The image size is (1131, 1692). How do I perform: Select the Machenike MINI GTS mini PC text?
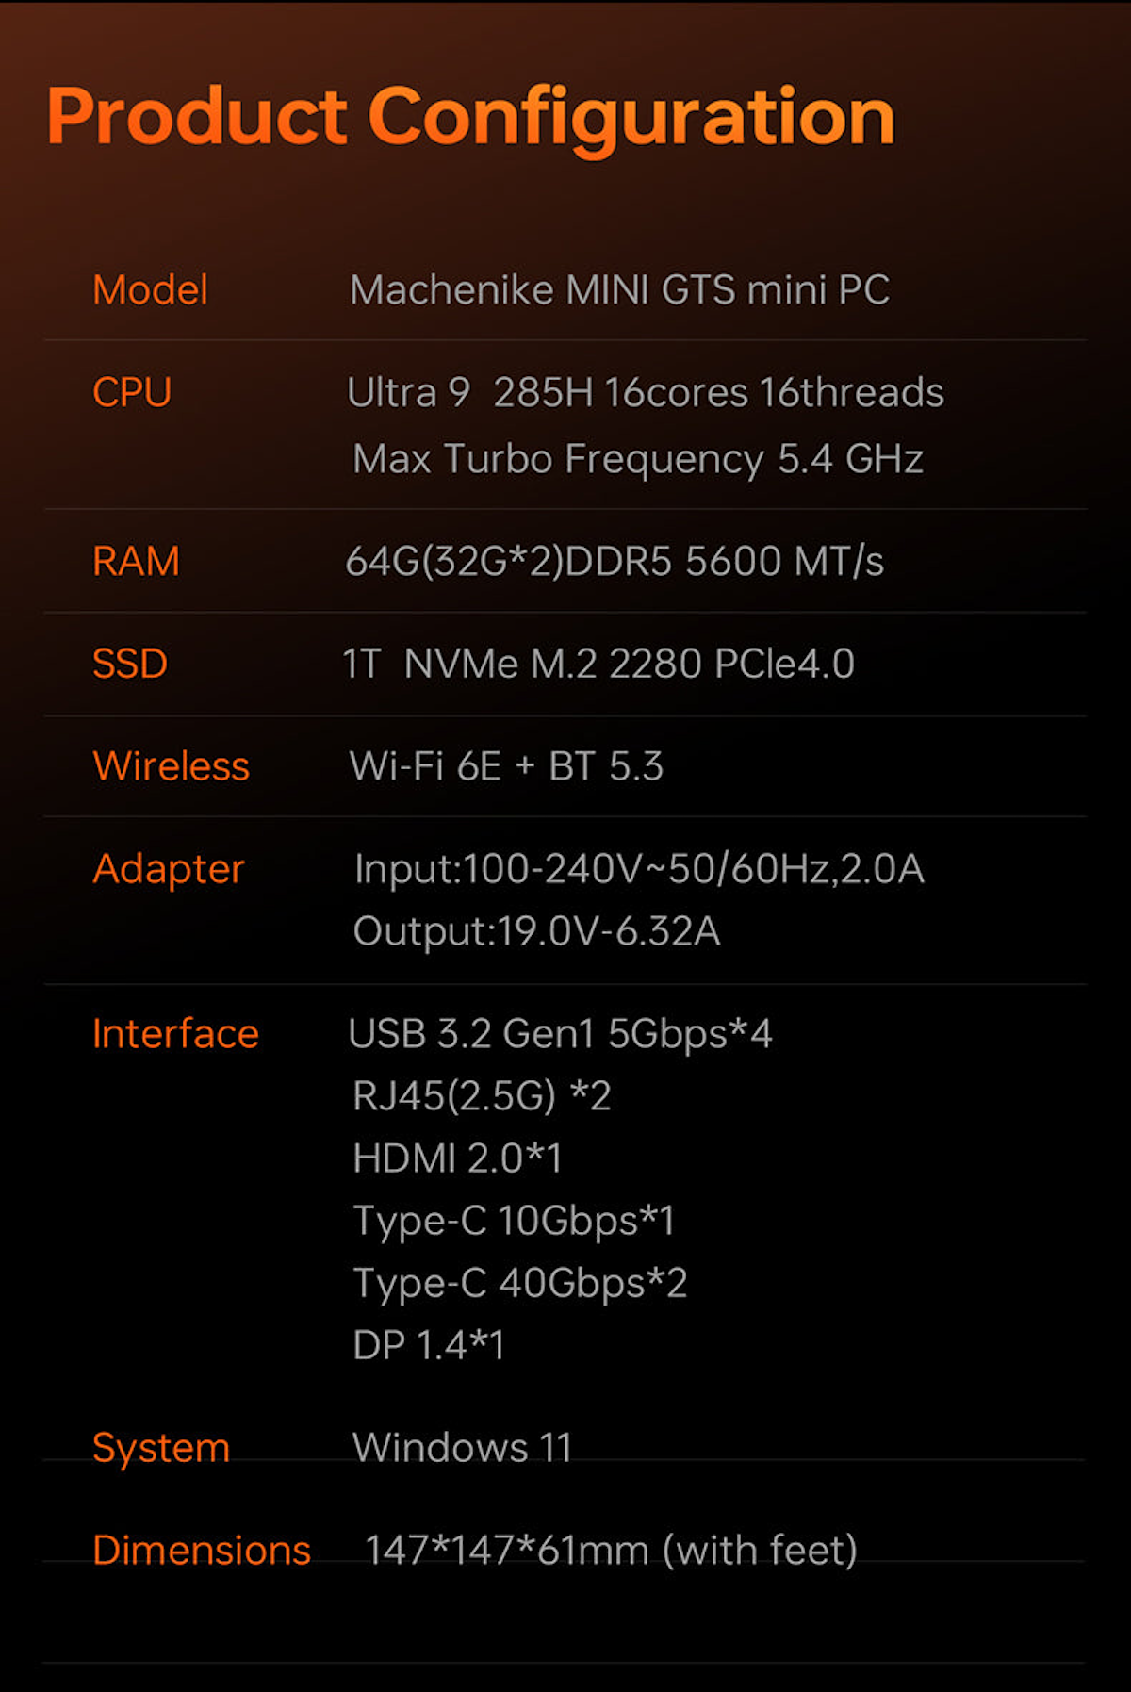tap(619, 290)
